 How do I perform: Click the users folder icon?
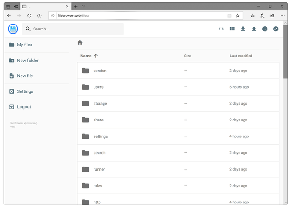[x=85, y=87]
